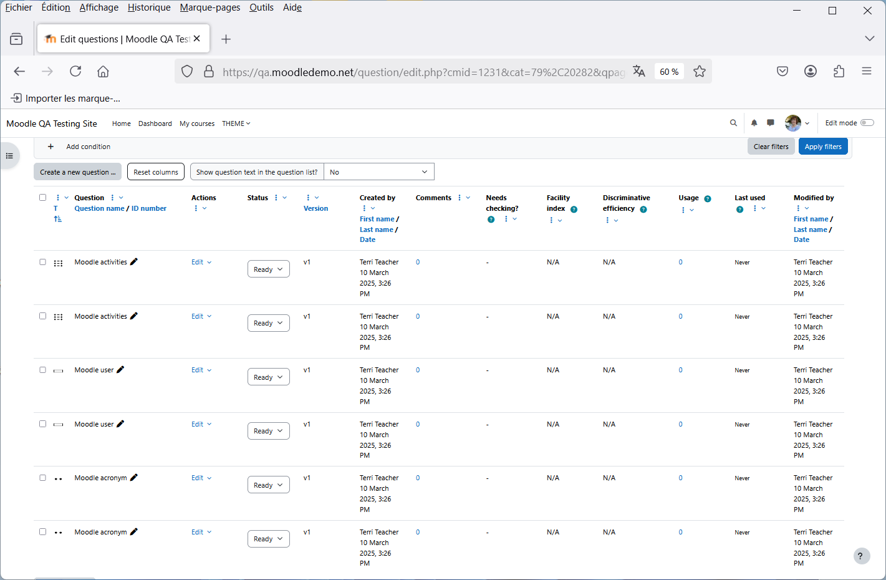The width and height of the screenshot is (886, 580).
Task: Edit name of first Moodle user question
Action: tap(120, 370)
